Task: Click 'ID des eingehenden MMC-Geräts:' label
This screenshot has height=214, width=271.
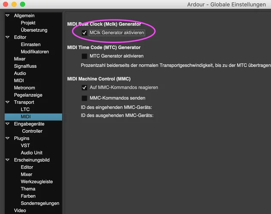Action: [116, 107]
